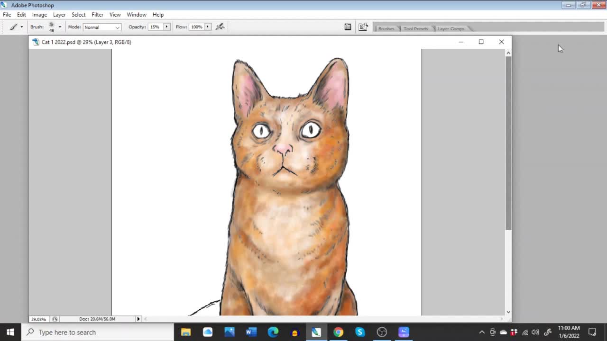Viewport: 607px width, 341px height.
Task: Click the OneDrive cloud tray icon
Action: [503, 332]
